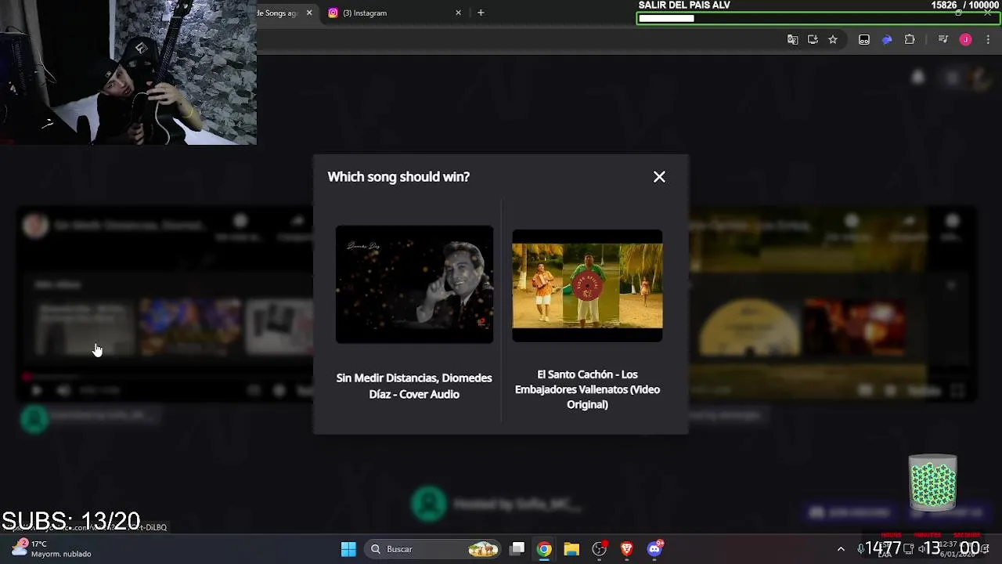1002x564 pixels.
Task: Open Brave browser from the taskbar
Action: tap(627, 549)
